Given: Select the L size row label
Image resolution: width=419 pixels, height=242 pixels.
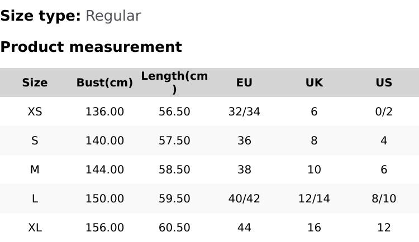Looking at the screenshot, I should (x=35, y=199).
